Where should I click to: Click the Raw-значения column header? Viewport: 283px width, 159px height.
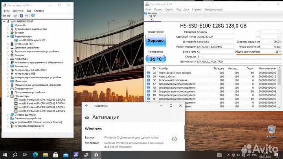pyautogui.click(x=268, y=68)
